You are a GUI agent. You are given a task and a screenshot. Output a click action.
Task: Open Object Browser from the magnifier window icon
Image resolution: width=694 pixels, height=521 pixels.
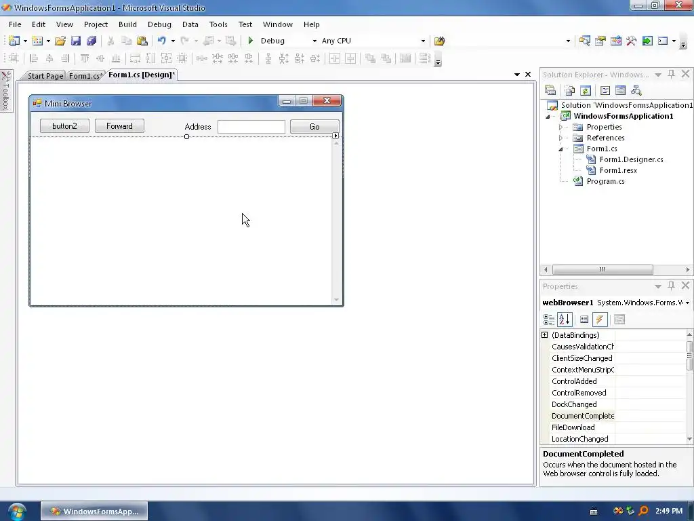click(585, 41)
